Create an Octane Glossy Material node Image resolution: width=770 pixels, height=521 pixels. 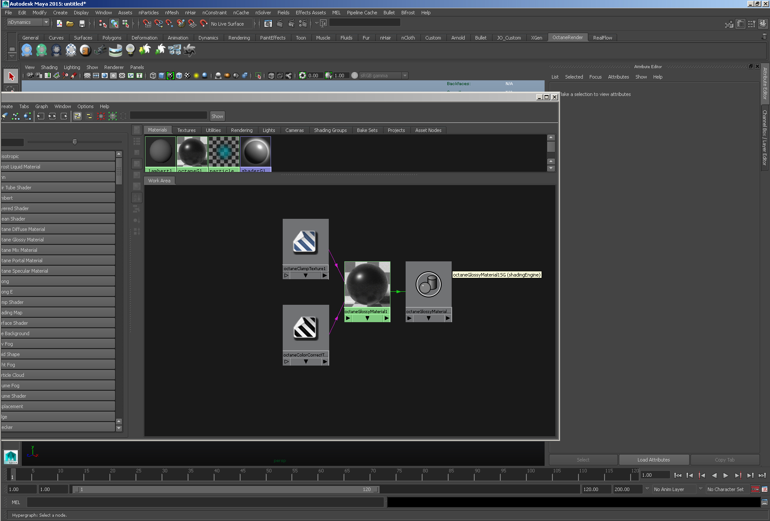58,240
